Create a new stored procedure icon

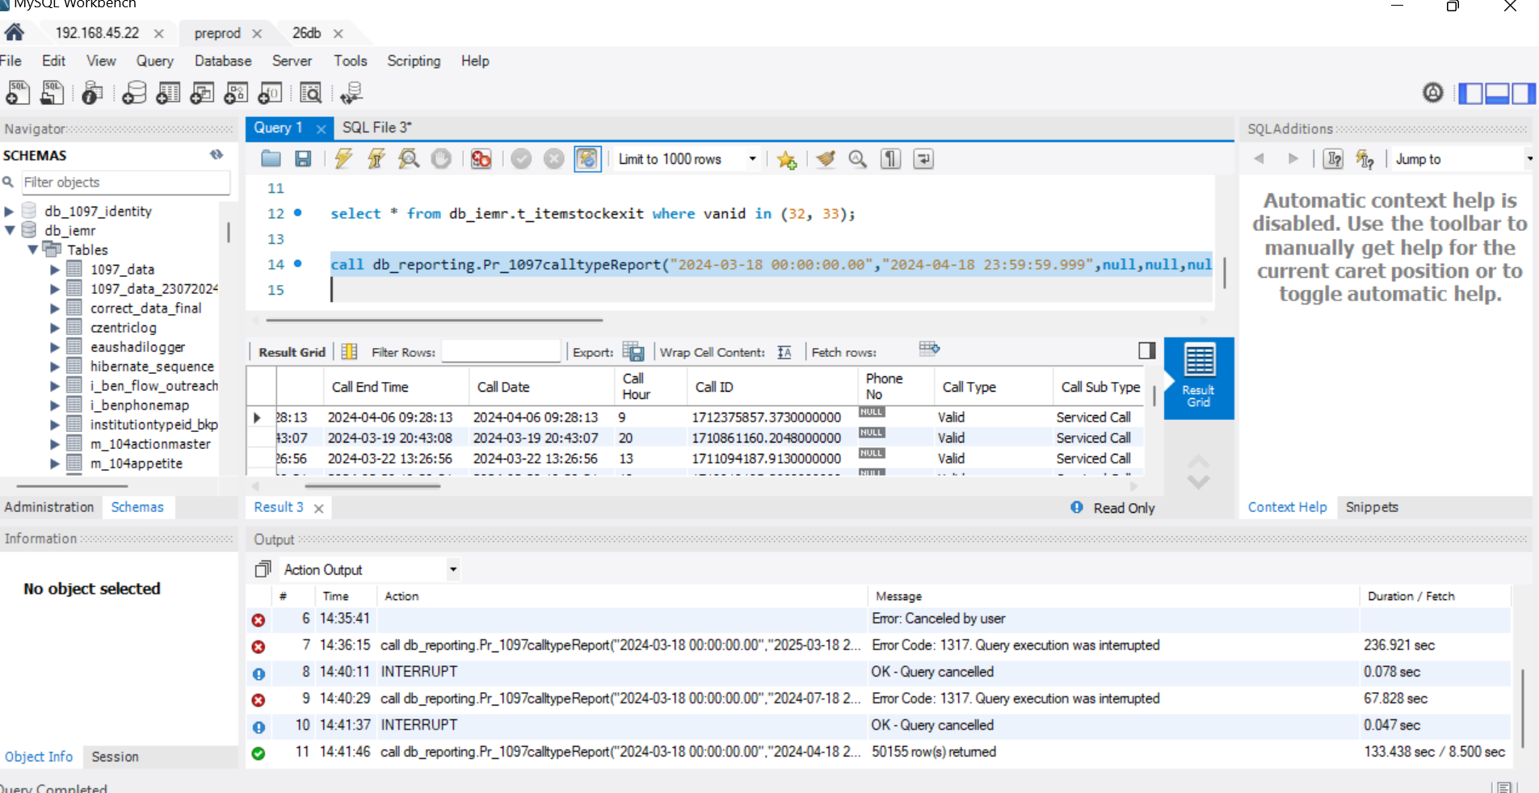tap(236, 93)
